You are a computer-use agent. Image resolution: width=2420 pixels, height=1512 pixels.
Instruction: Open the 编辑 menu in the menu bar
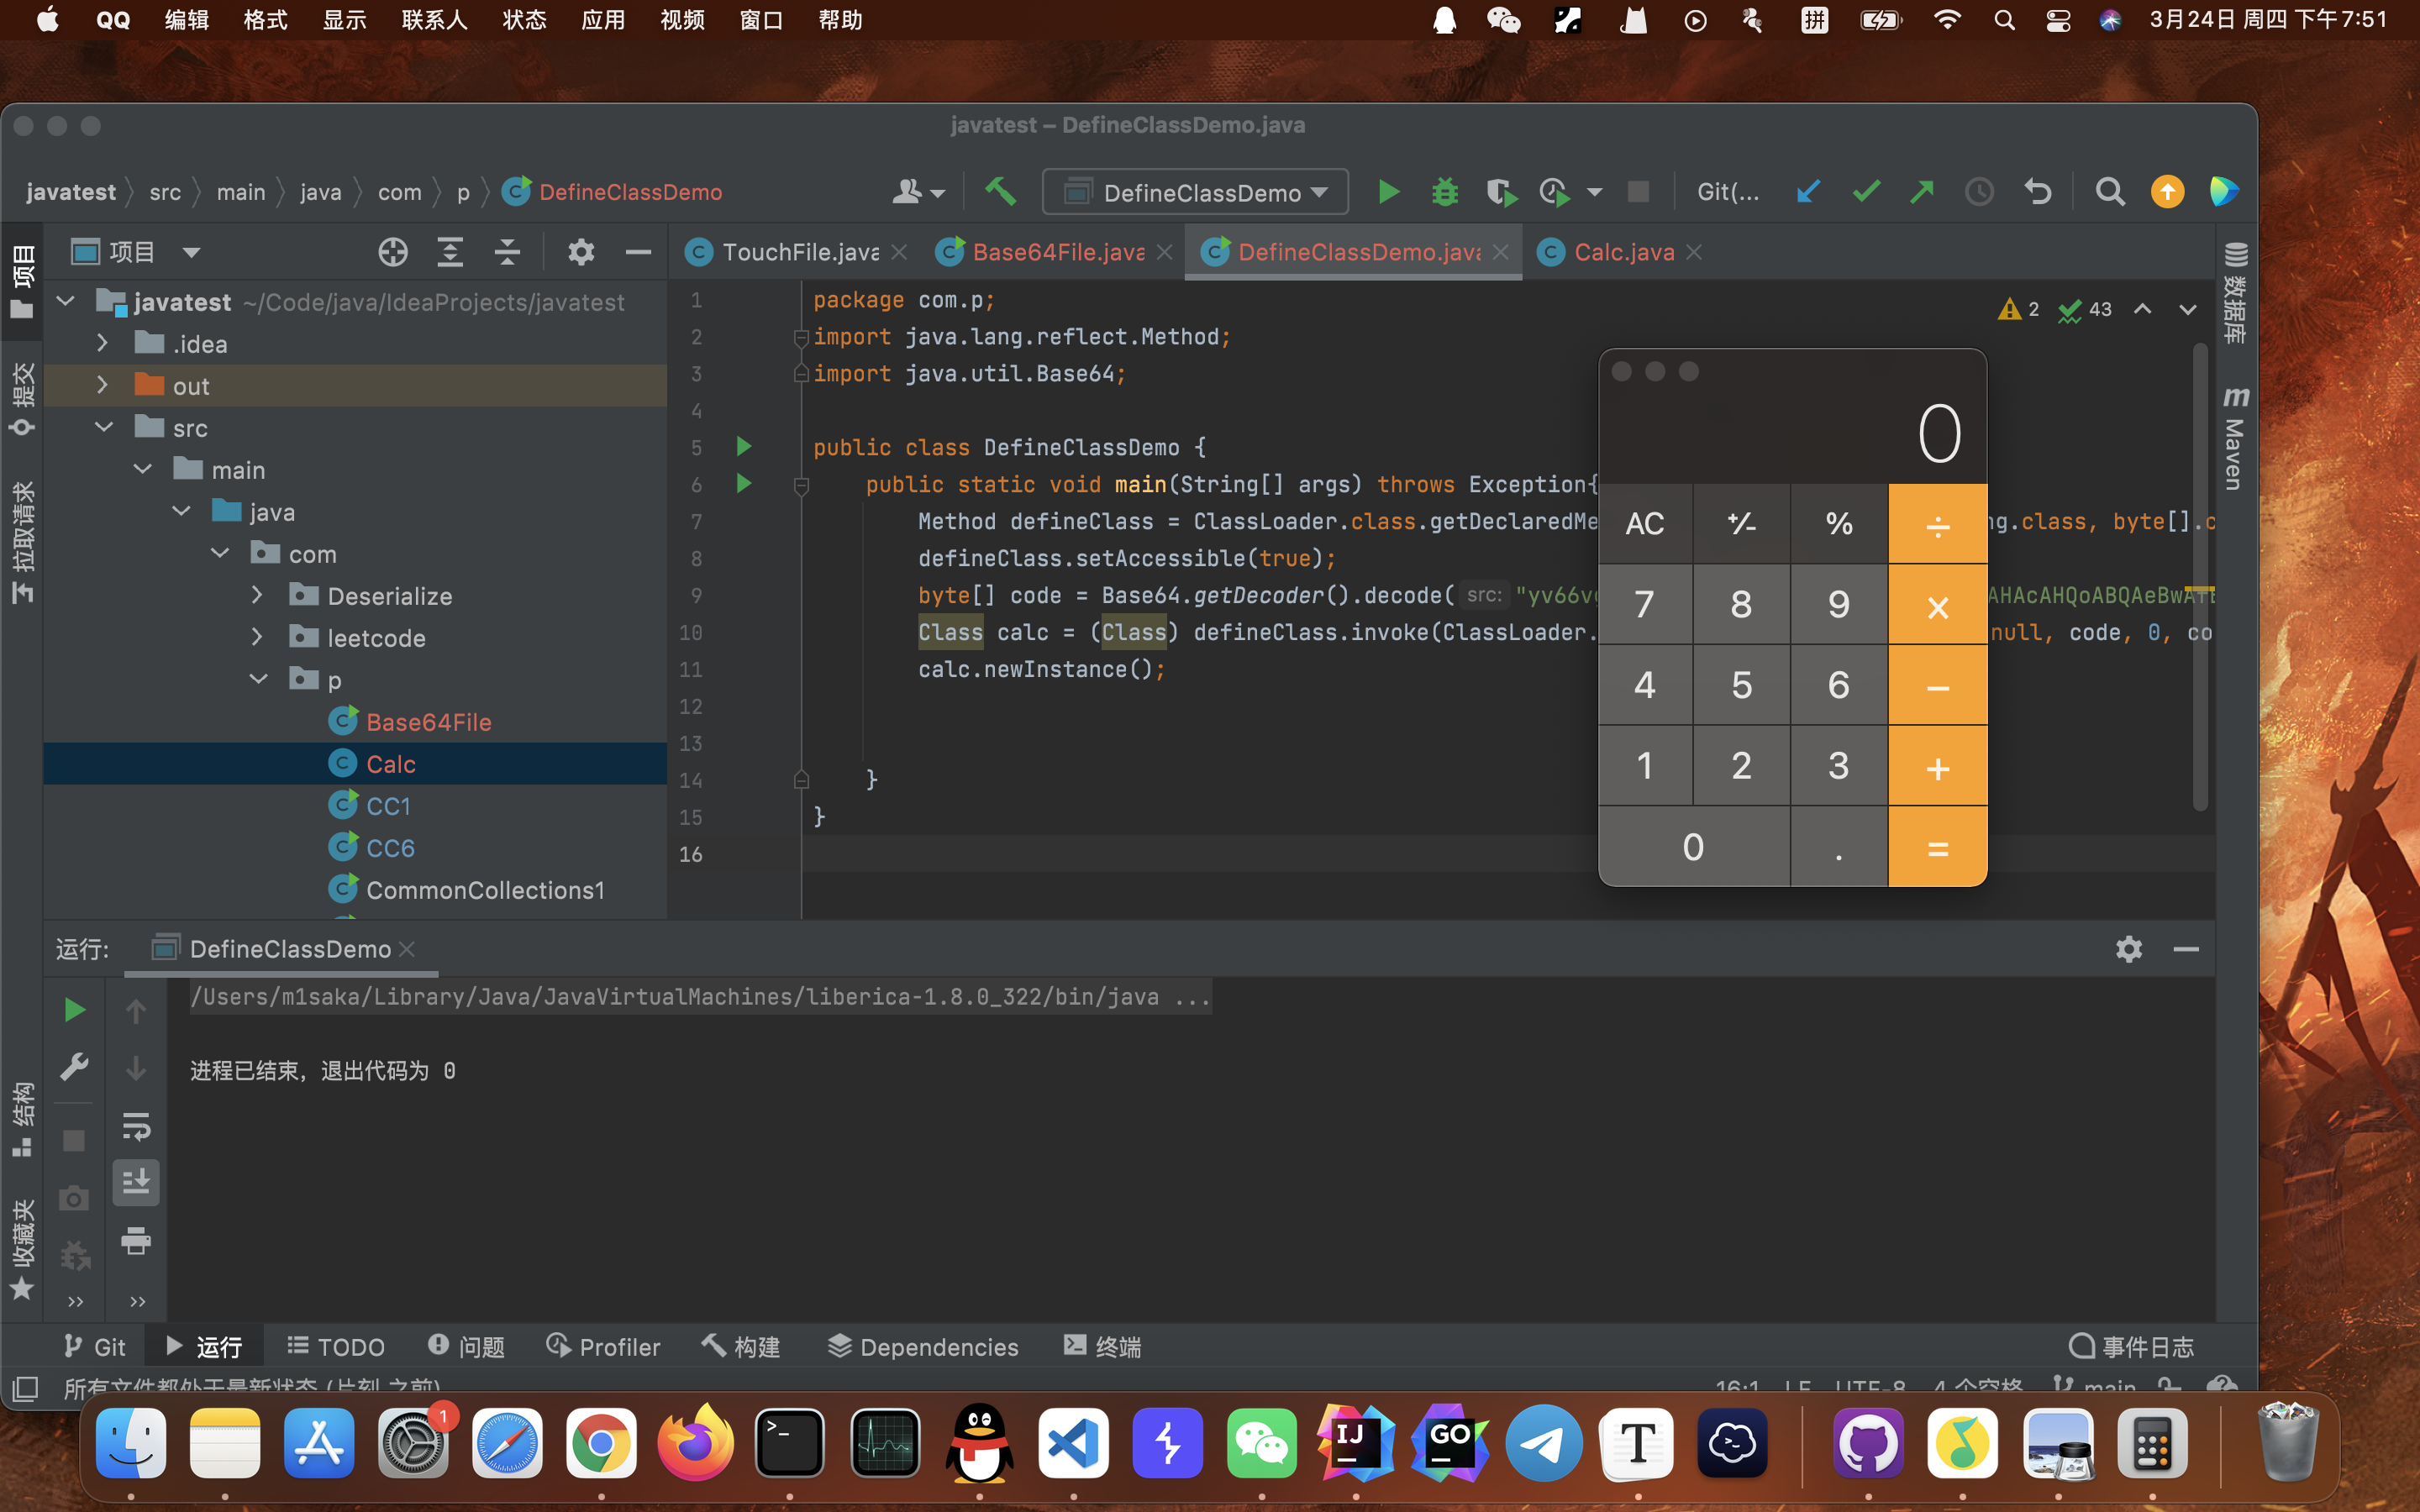coord(186,20)
